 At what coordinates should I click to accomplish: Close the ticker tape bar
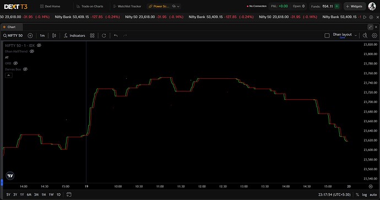[377, 17]
